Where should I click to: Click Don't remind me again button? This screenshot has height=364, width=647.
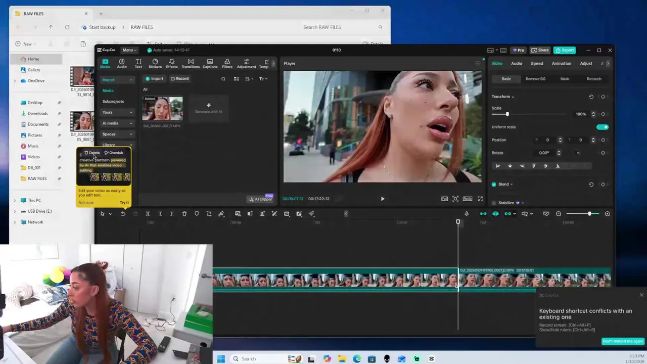pyautogui.click(x=623, y=341)
